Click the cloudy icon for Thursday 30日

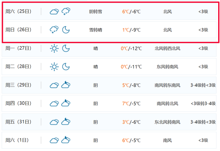pos(54,103)
